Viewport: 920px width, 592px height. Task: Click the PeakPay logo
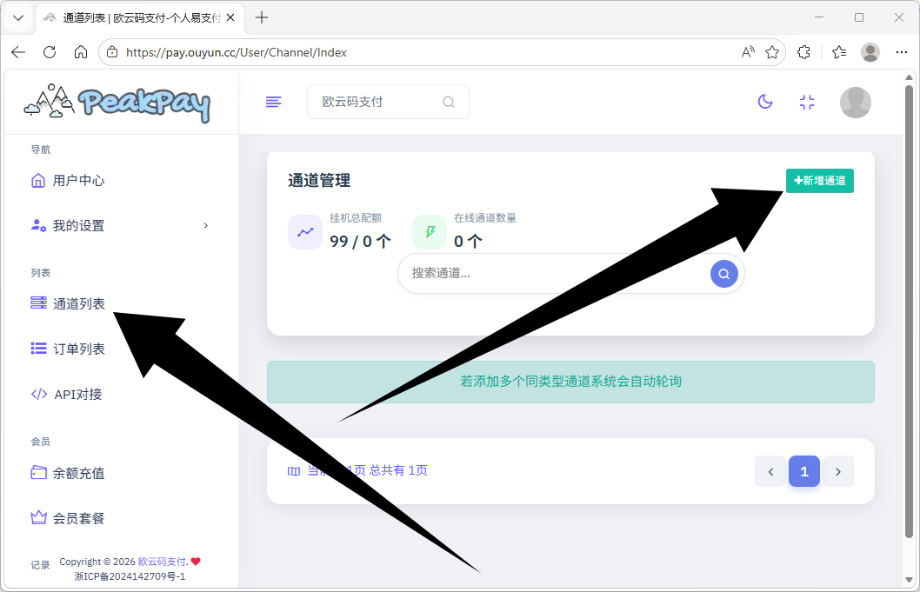117,103
